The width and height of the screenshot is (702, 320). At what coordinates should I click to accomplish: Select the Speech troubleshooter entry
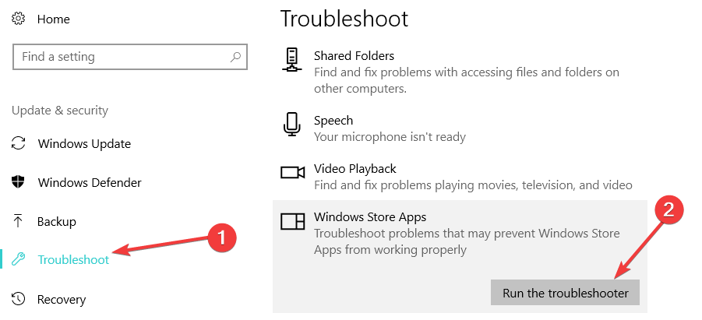pyautogui.click(x=333, y=121)
